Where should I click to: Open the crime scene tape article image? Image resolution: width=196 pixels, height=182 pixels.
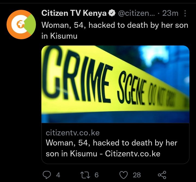coord(115,84)
